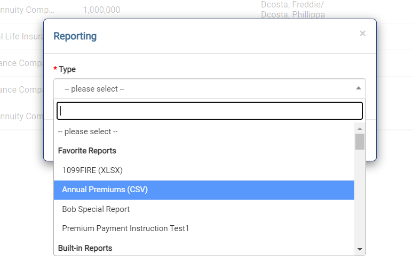Choose Premium Payment Instruction Test1
413x279 pixels.
click(125, 228)
